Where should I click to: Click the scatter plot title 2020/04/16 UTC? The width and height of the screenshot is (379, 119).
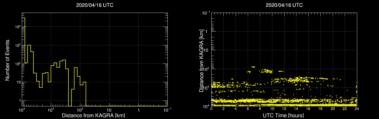(284, 5)
